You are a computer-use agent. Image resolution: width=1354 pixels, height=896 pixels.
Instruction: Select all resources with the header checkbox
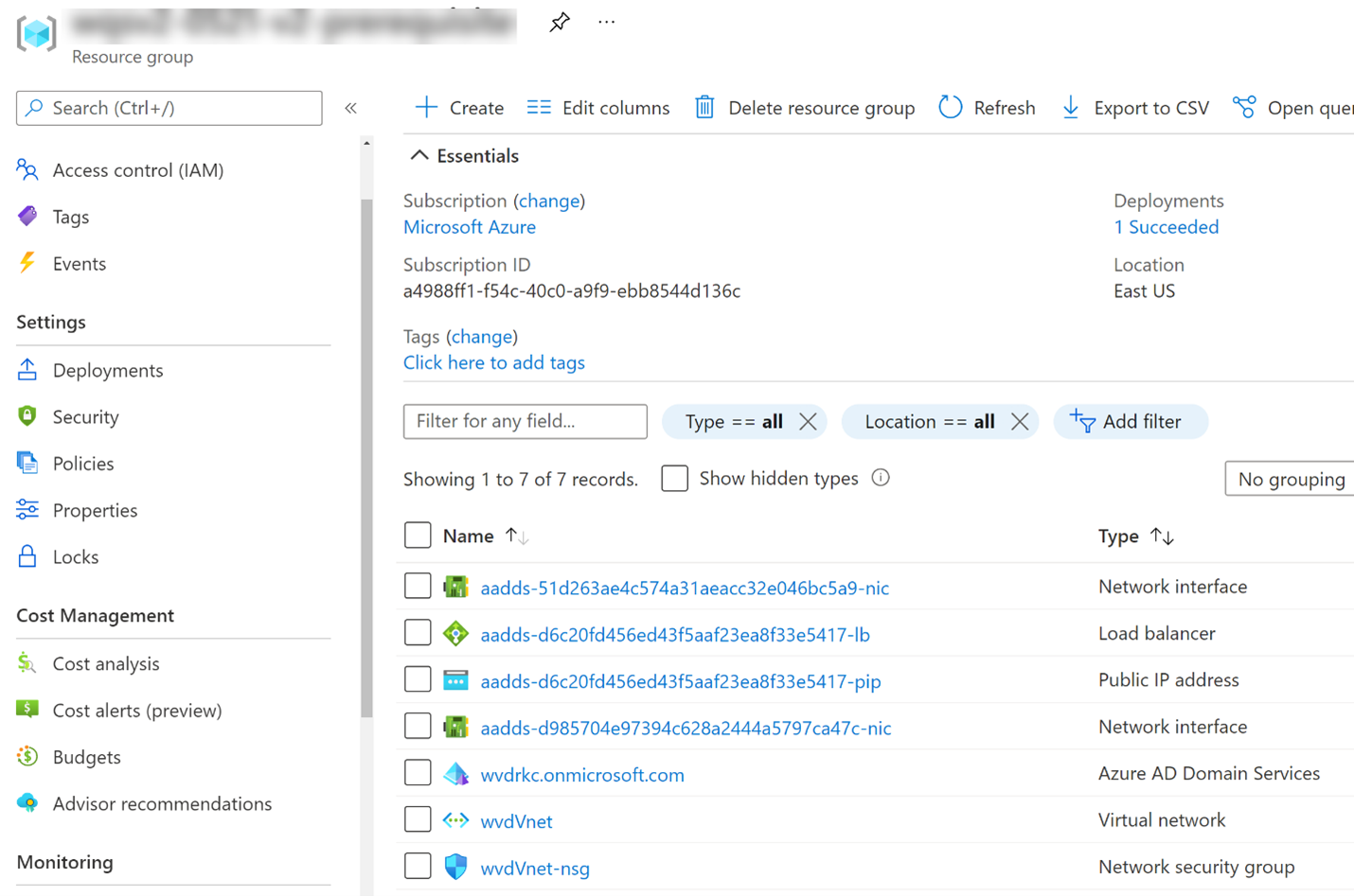click(418, 535)
